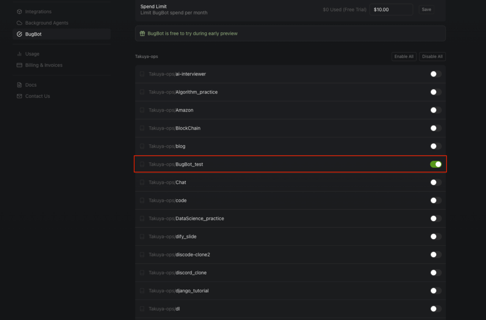Click Disable All repositories button
Screen dimensions: 486x320
pyautogui.click(x=432, y=56)
